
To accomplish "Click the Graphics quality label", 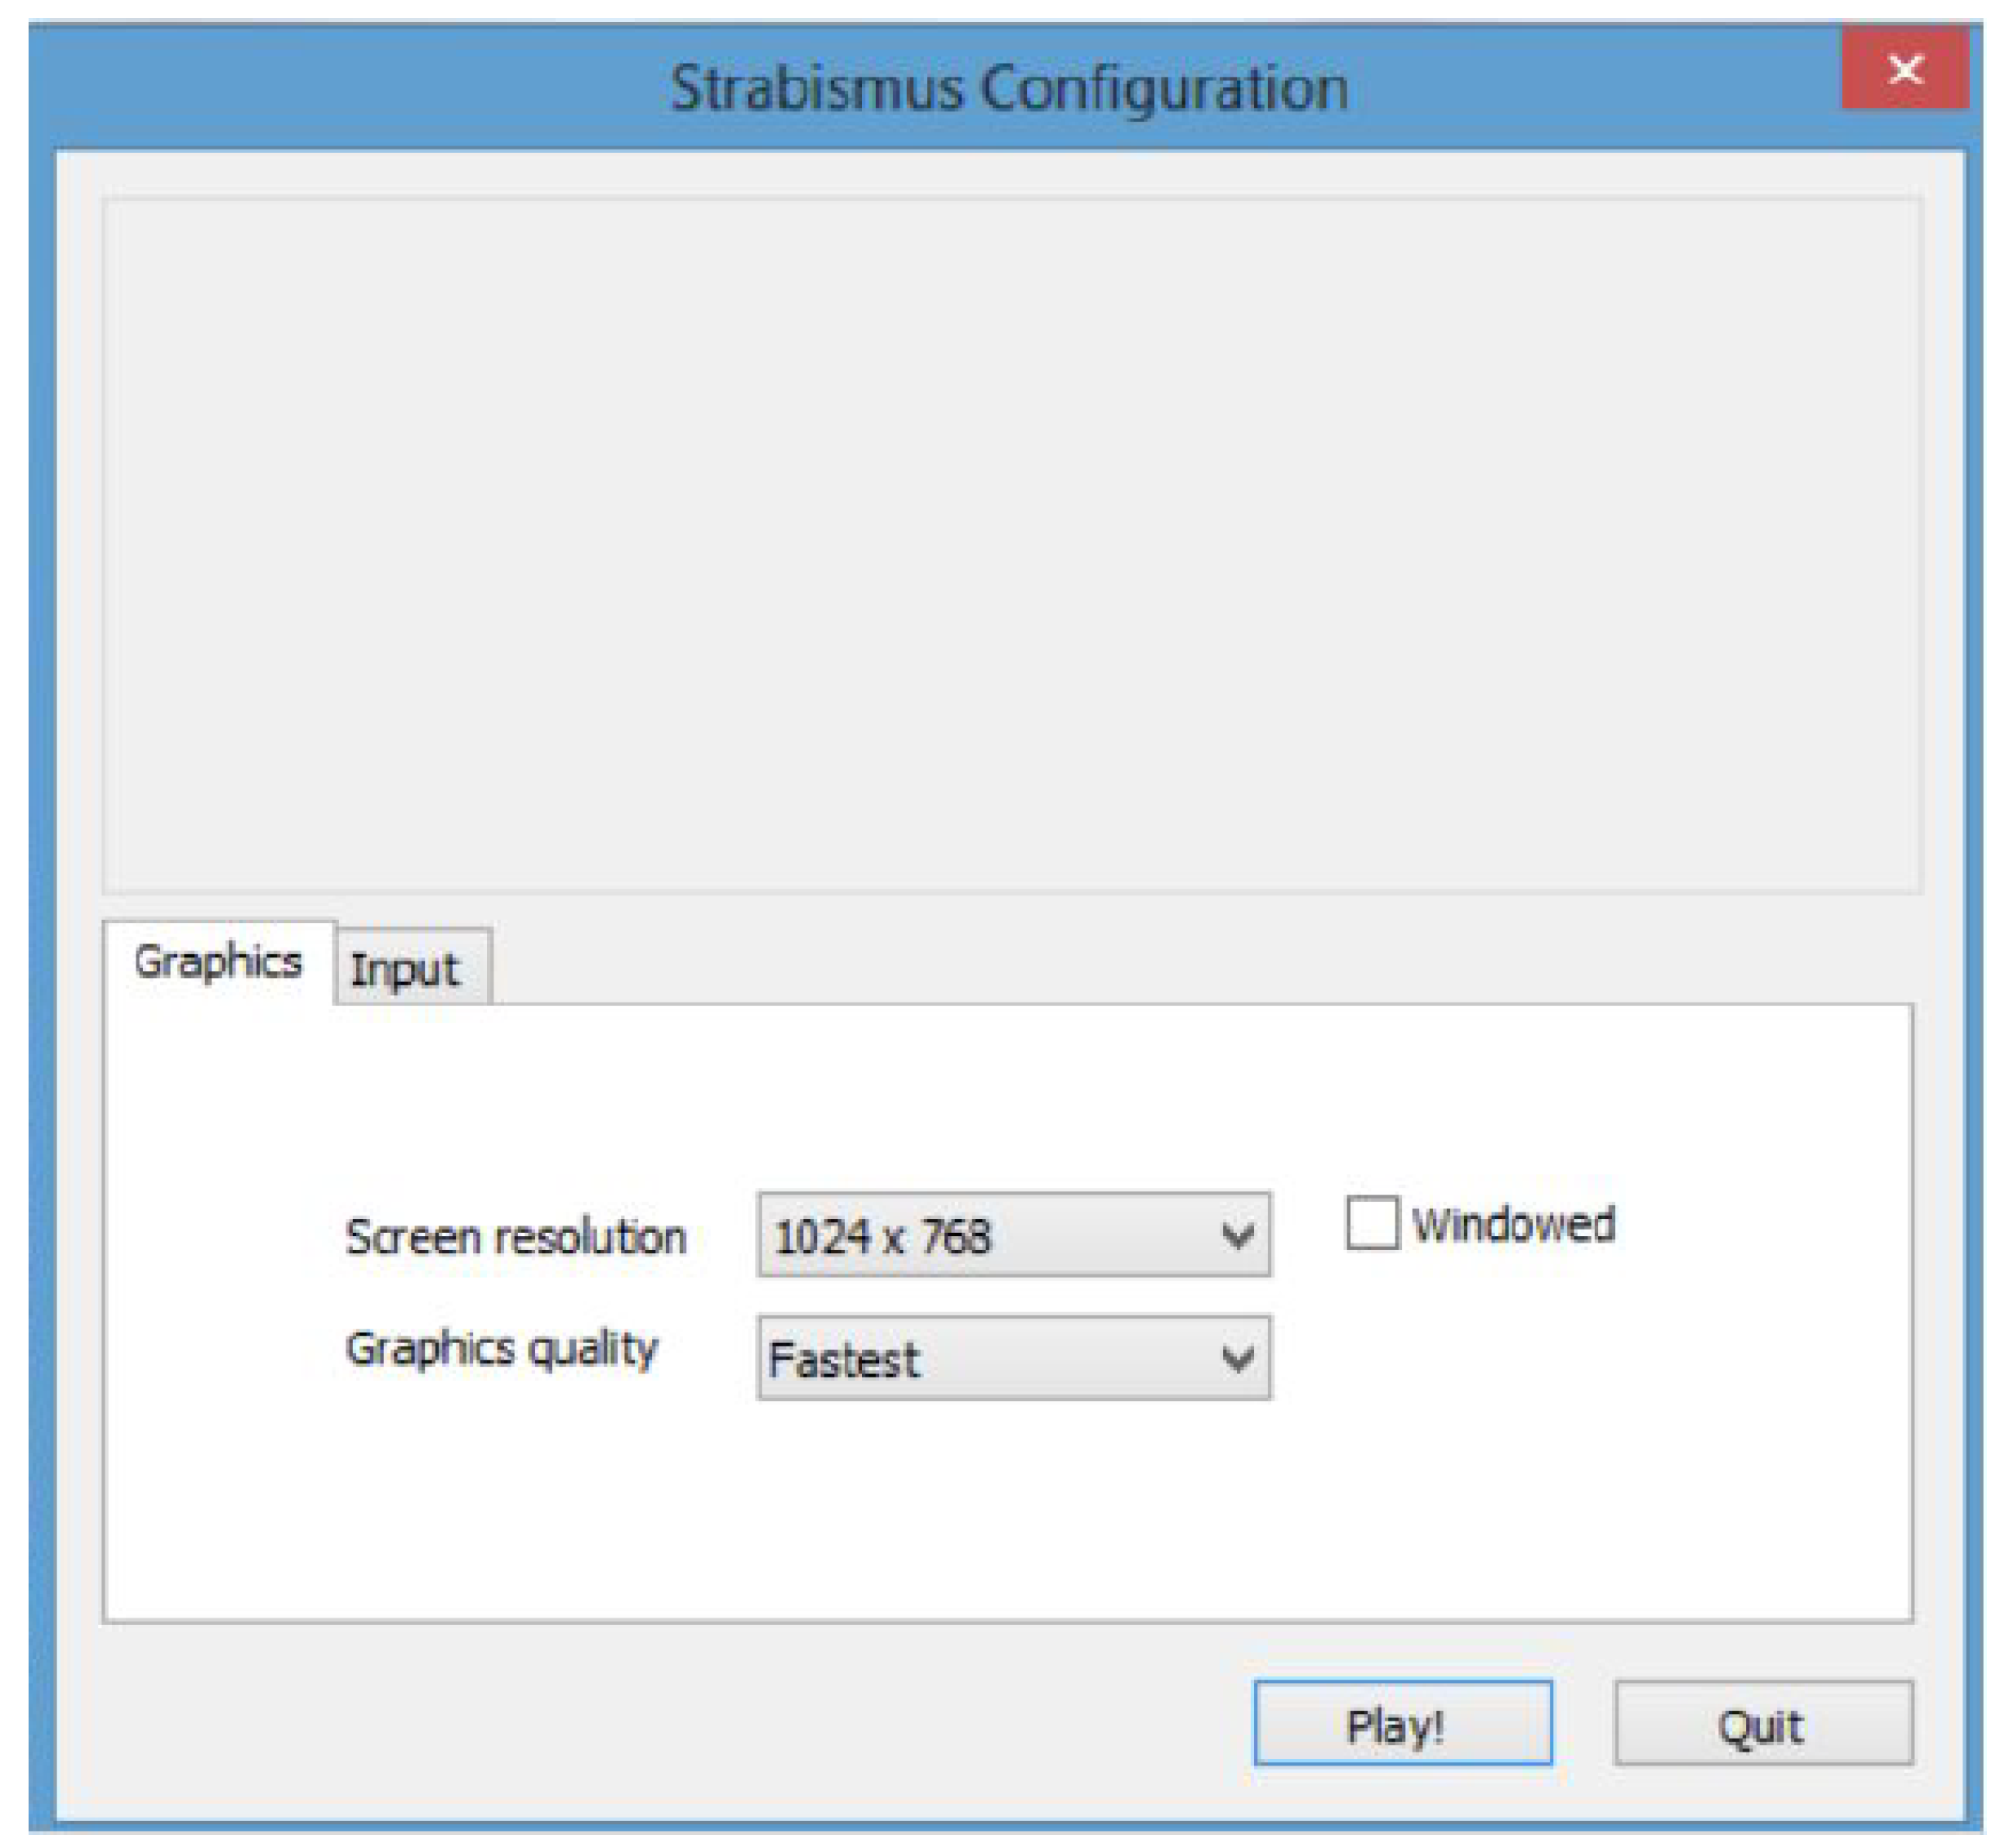I will click(501, 1349).
